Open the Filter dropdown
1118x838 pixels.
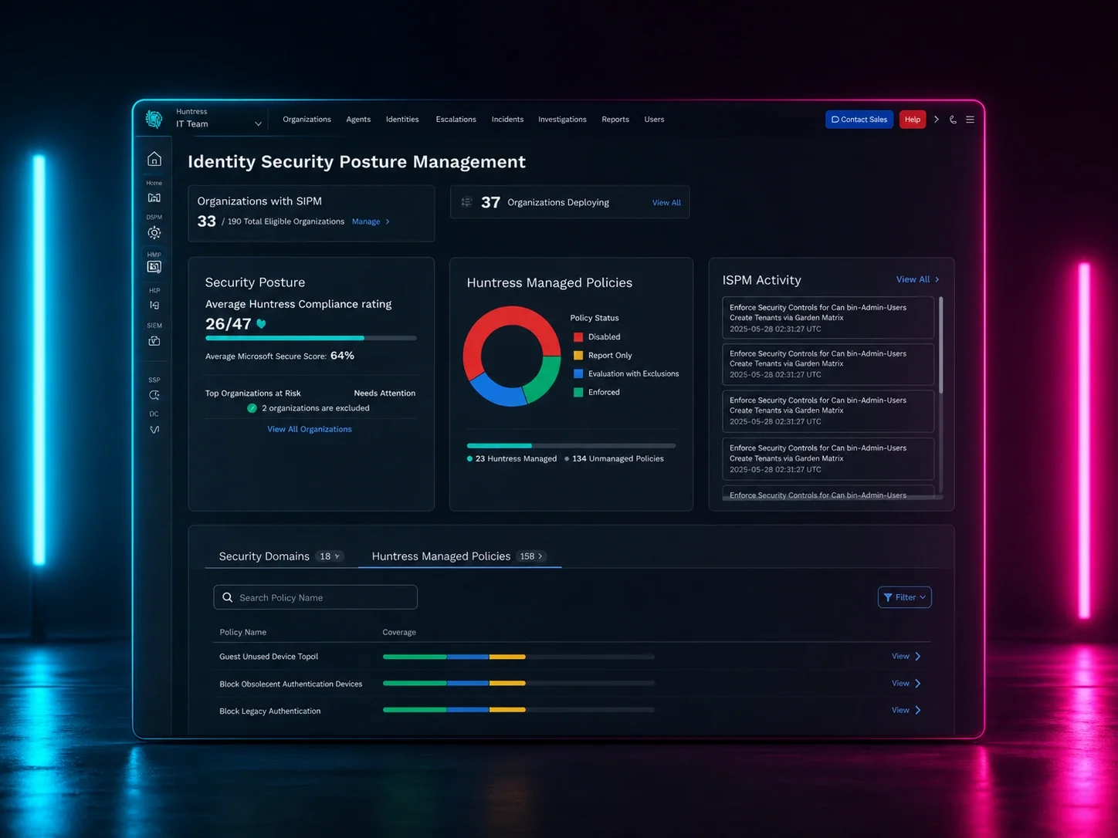(905, 597)
